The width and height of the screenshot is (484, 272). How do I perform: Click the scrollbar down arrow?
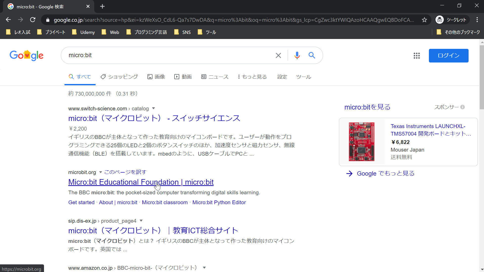482,269
